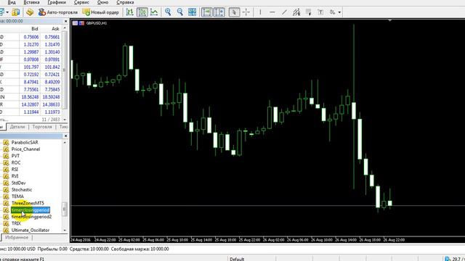Switch chart to candlestick type
This screenshot has width=465, height=261.
click(x=142, y=12)
